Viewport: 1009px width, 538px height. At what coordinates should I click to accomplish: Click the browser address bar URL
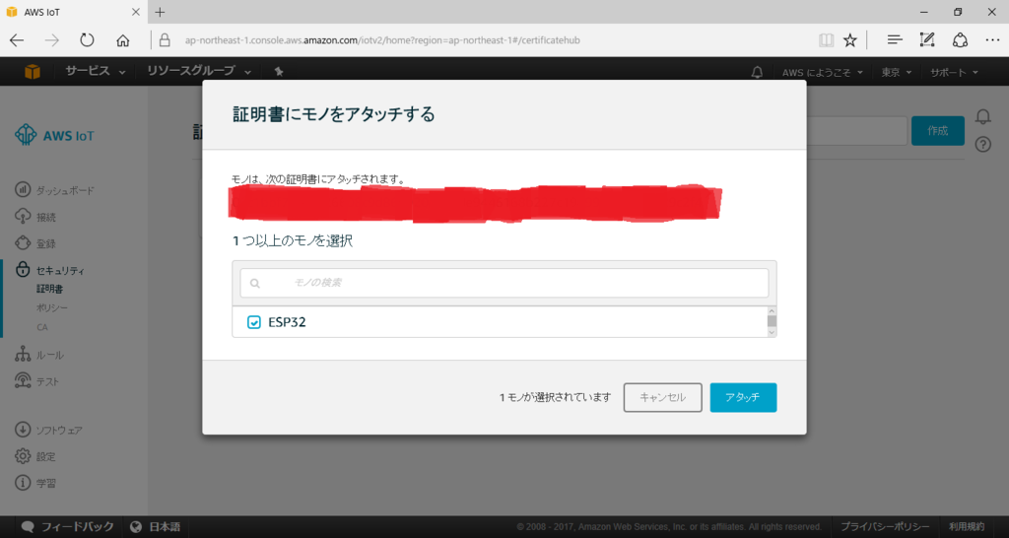tap(382, 40)
